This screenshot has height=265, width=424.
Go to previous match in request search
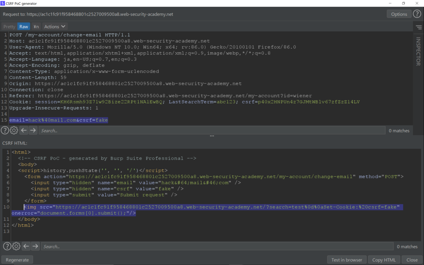24,130
